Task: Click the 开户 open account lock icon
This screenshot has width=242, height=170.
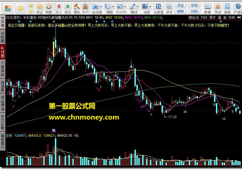Action: (85, 8)
